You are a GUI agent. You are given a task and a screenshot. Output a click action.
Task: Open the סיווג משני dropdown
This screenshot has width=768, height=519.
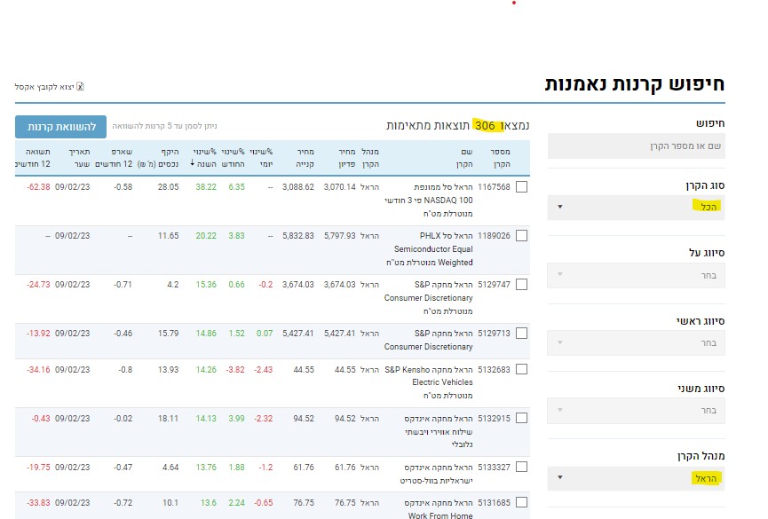[636, 410]
